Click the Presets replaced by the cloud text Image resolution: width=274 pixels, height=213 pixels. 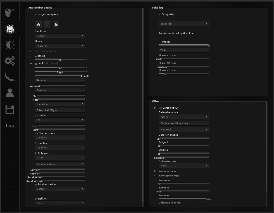click(177, 33)
